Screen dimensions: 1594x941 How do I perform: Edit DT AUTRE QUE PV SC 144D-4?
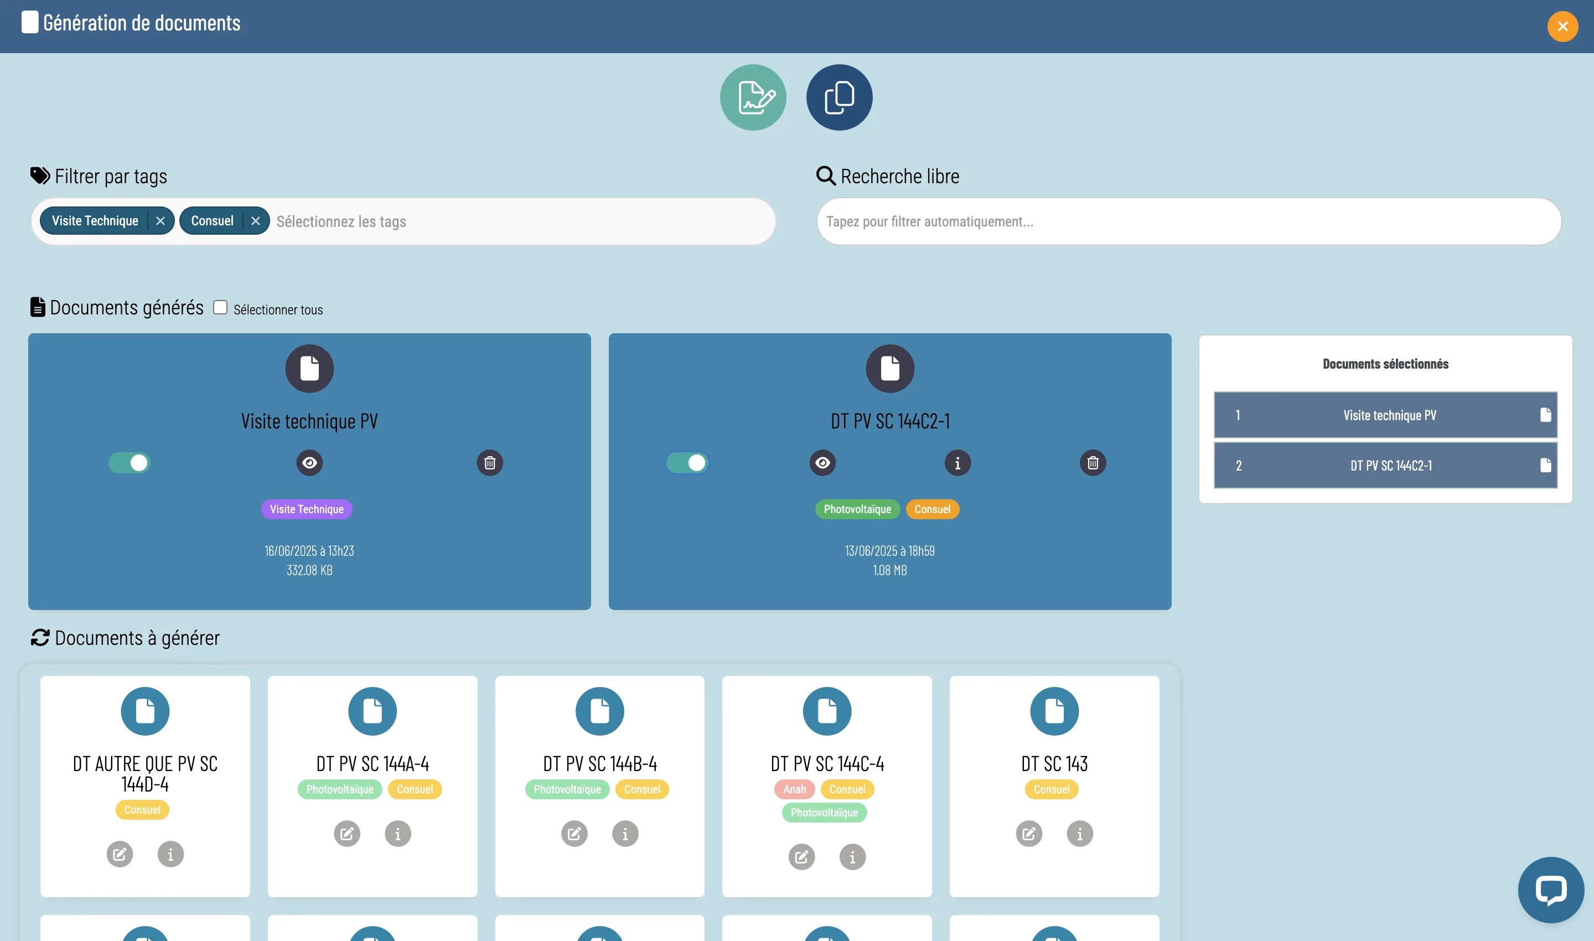[119, 854]
